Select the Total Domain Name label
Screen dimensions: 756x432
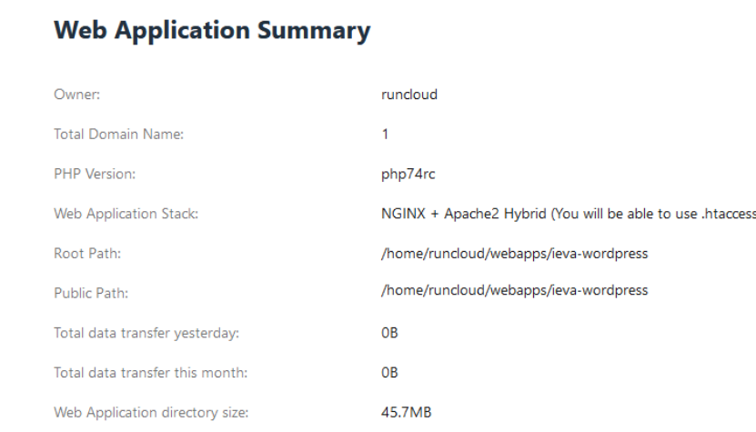(x=118, y=134)
